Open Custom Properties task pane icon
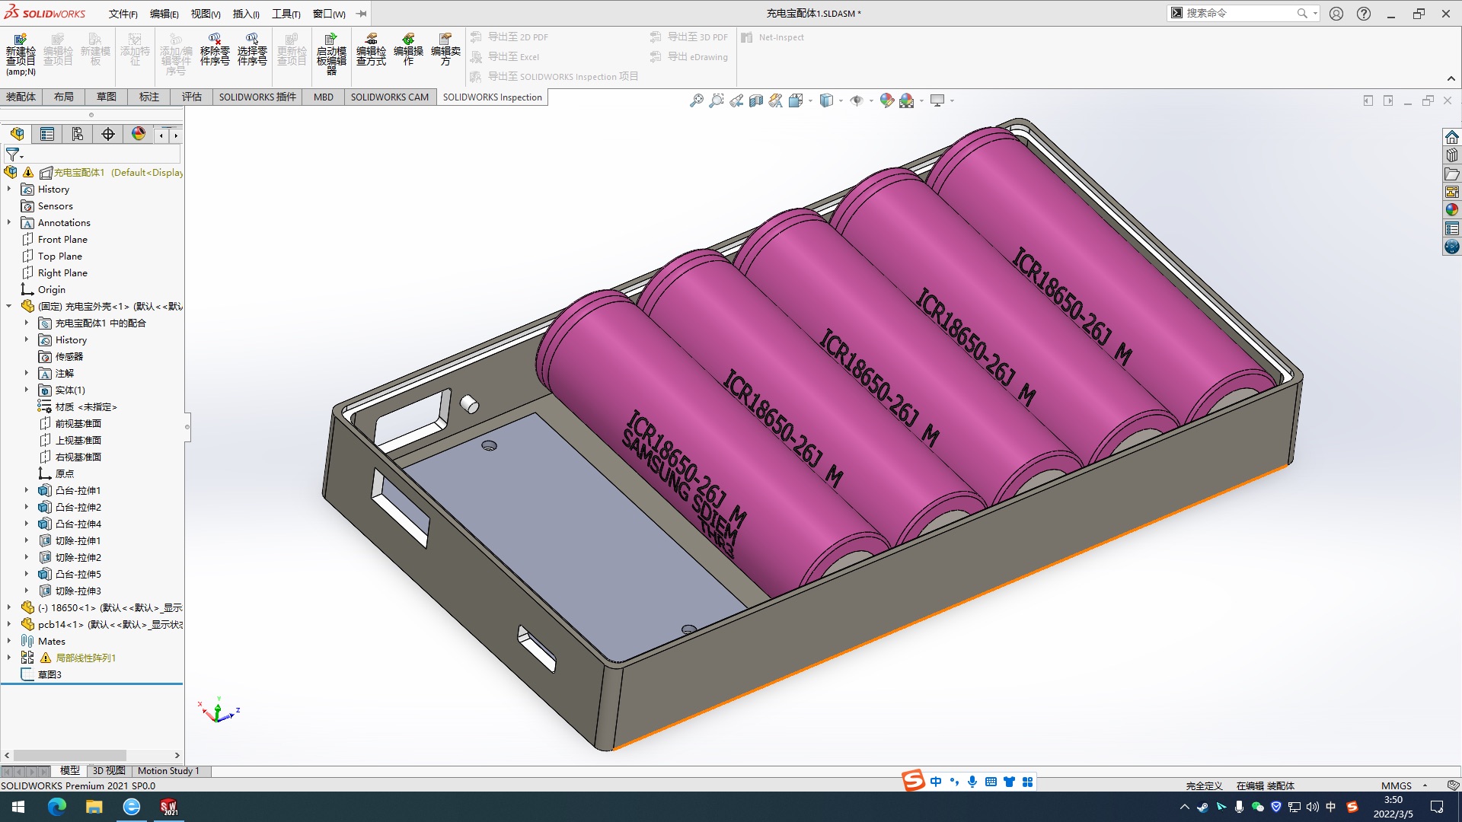The width and height of the screenshot is (1462, 822). pyautogui.click(x=1452, y=228)
